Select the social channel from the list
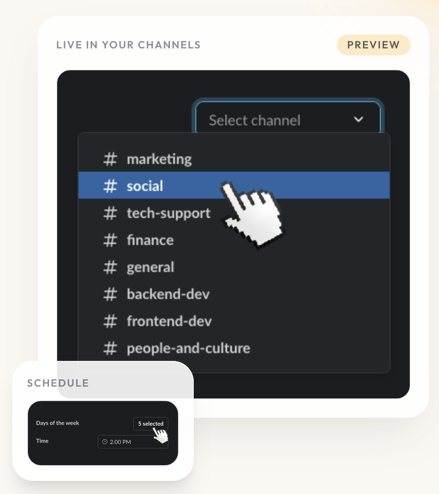 144,185
